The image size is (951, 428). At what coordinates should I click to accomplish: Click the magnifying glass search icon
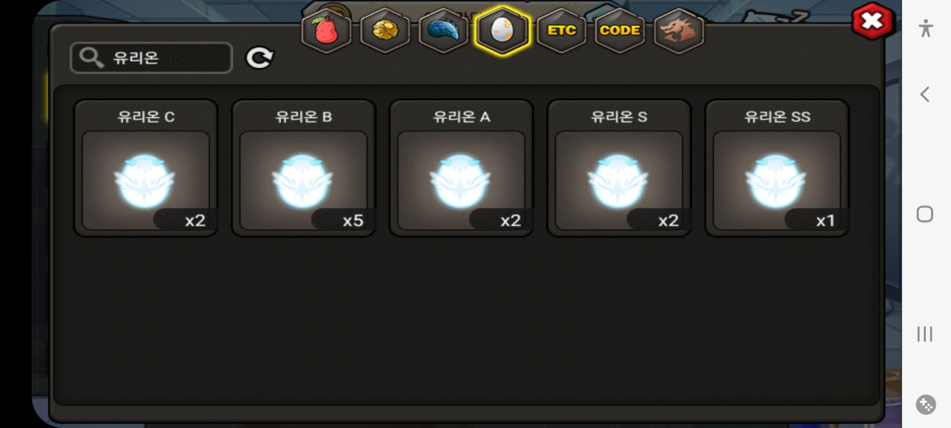(91, 58)
